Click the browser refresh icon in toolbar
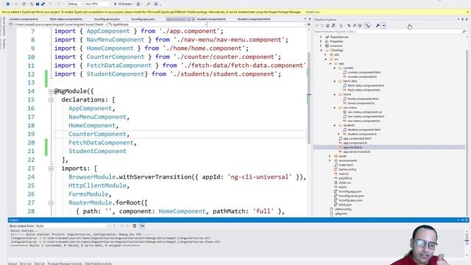The height and width of the screenshot is (265, 471). (138, 4)
